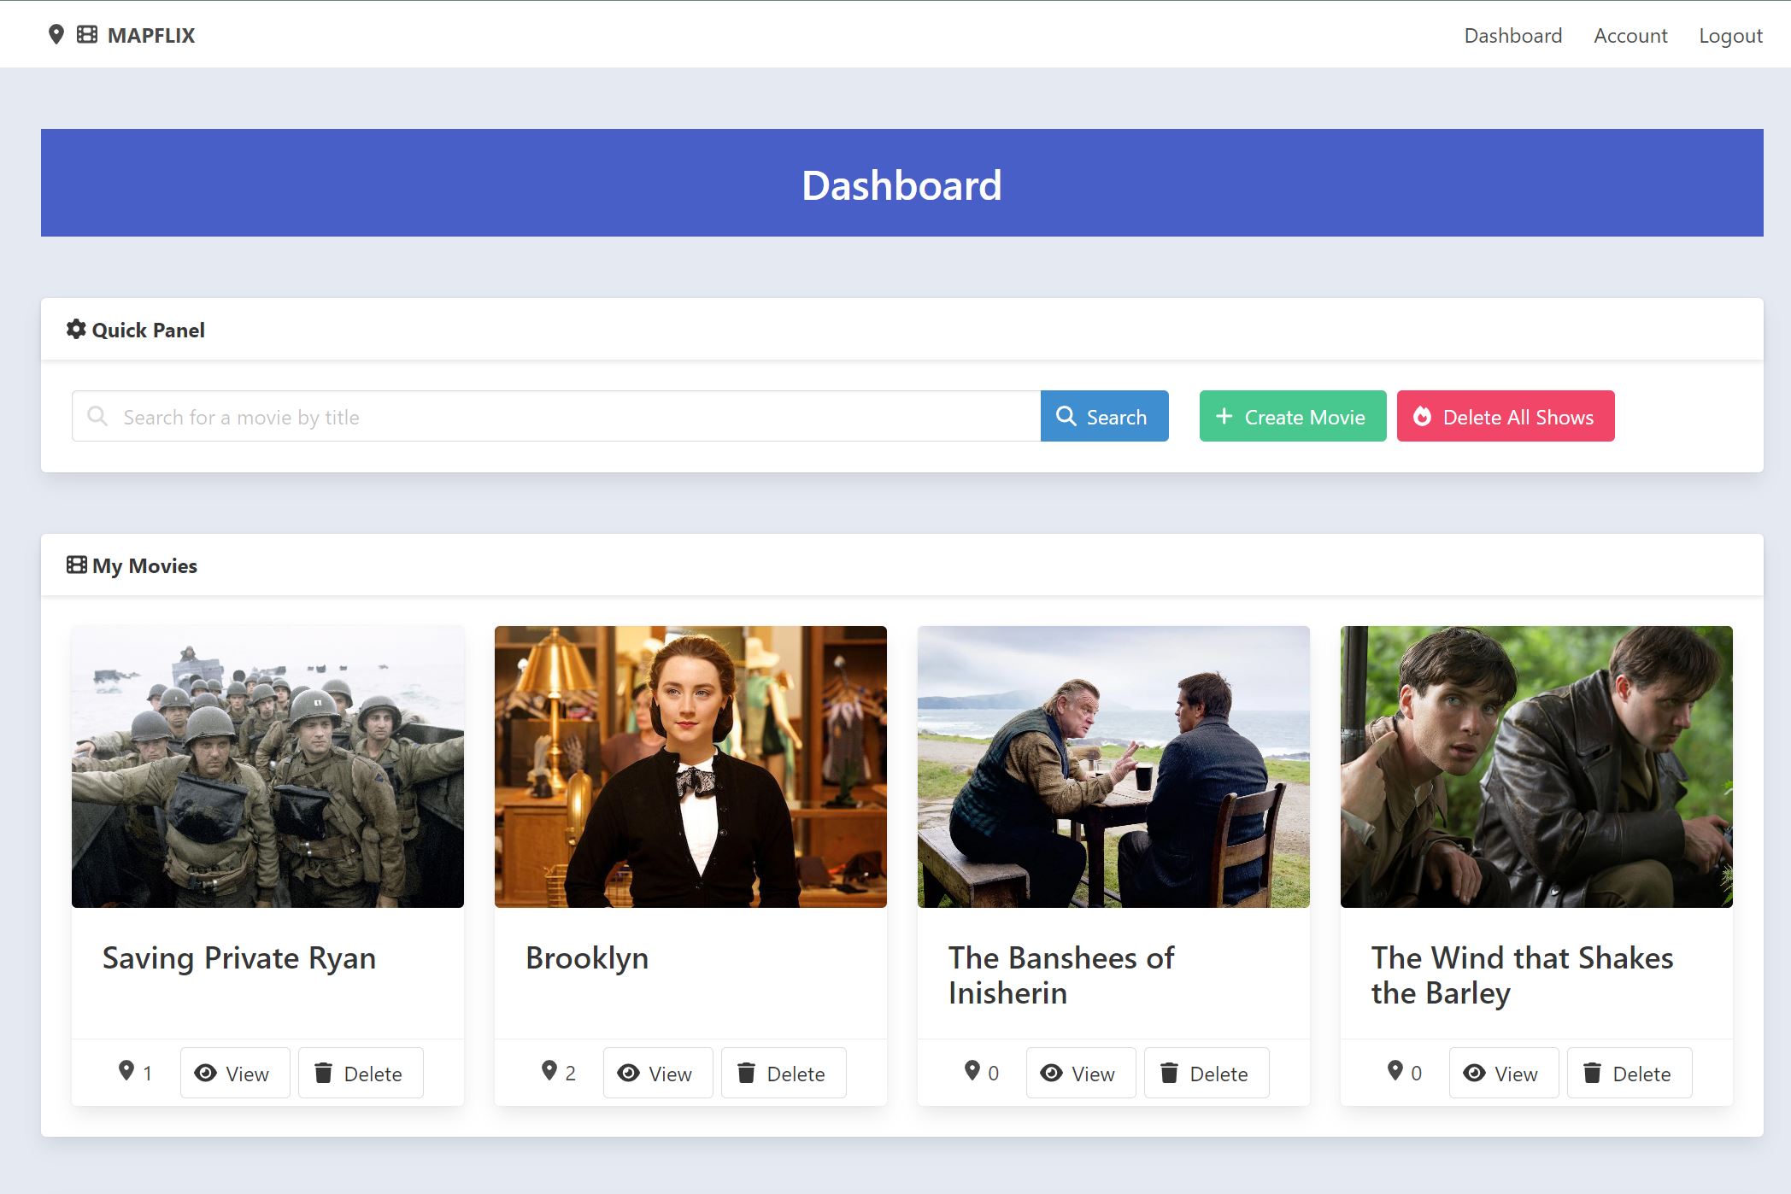Click the blue Search button
The image size is (1791, 1194).
tap(1104, 417)
